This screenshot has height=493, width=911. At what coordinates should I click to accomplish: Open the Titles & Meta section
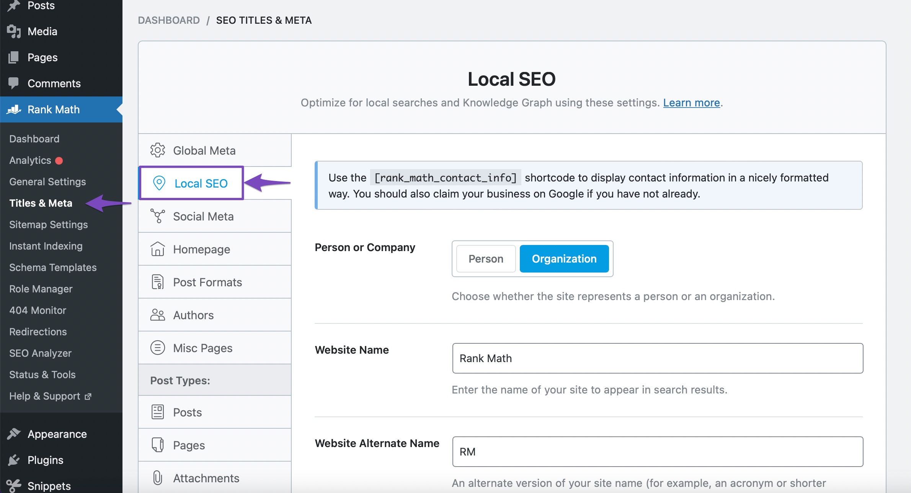click(x=40, y=203)
